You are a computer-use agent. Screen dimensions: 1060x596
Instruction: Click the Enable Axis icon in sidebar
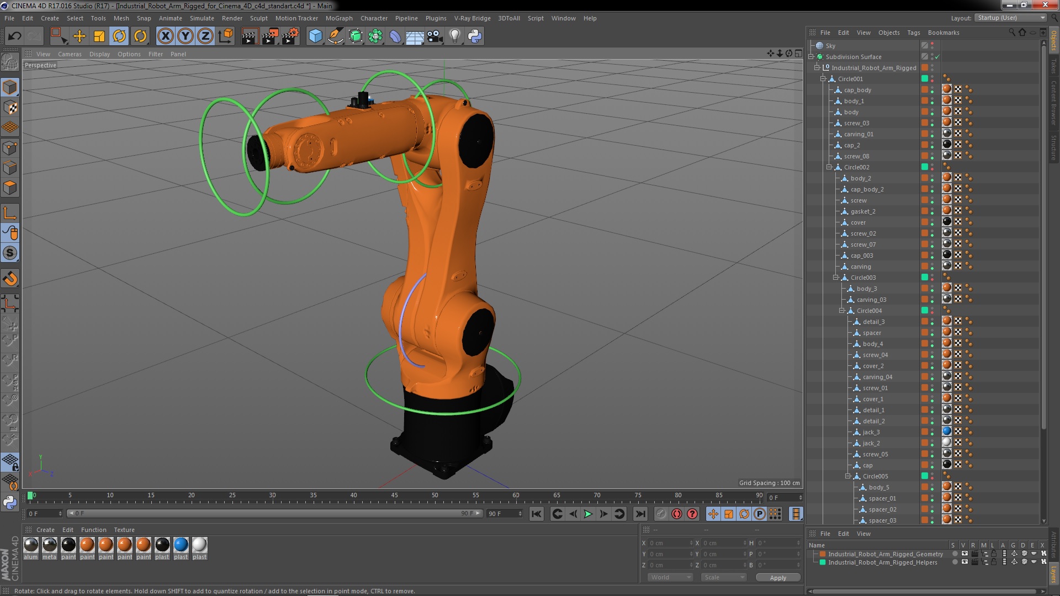[10, 213]
